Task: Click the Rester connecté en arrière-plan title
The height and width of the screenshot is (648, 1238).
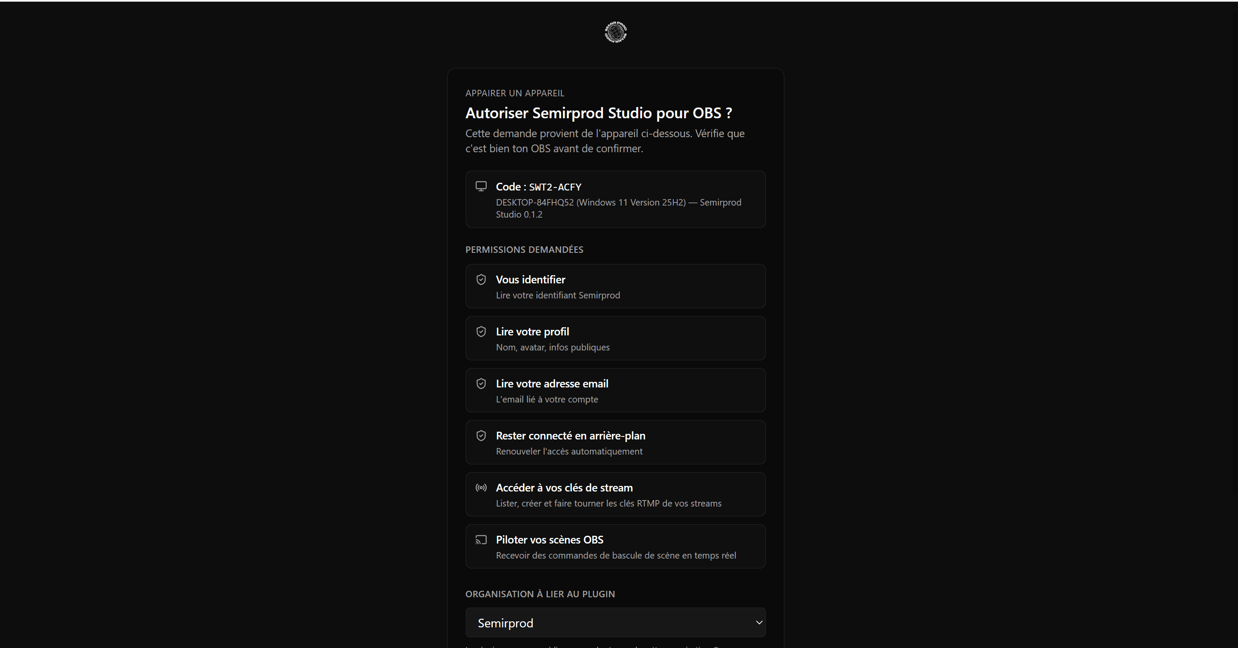Action: pyautogui.click(x=571, y=436)
